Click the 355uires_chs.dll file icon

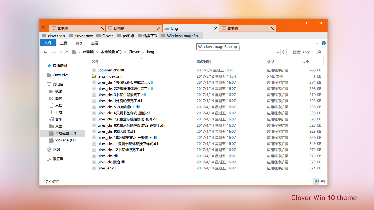click(94, 70)
